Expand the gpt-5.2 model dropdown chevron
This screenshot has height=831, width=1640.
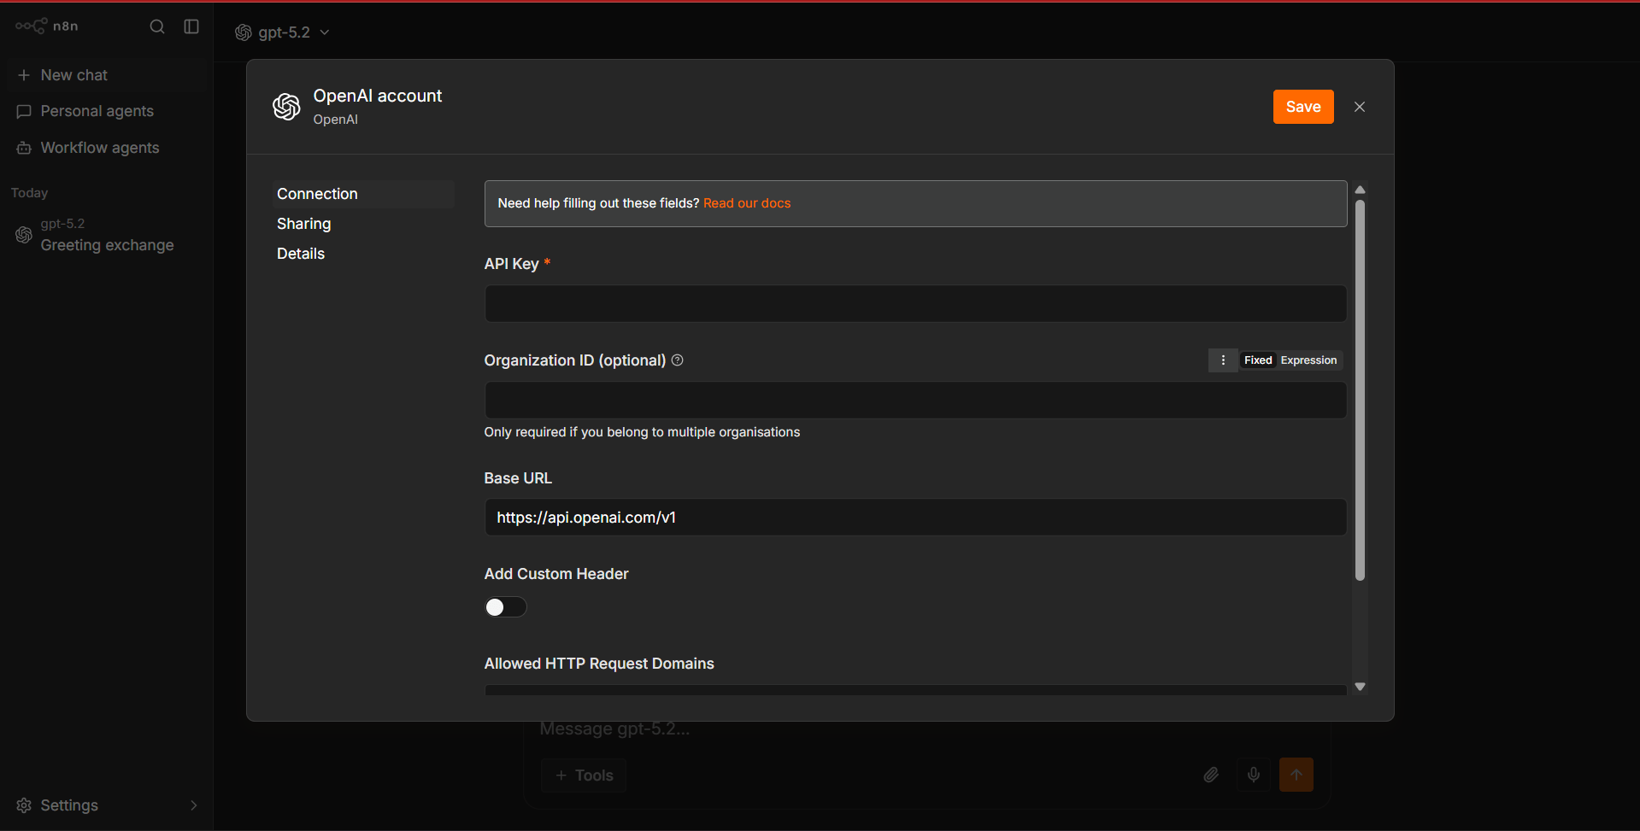pyautogui.click(x=325, y=32)
